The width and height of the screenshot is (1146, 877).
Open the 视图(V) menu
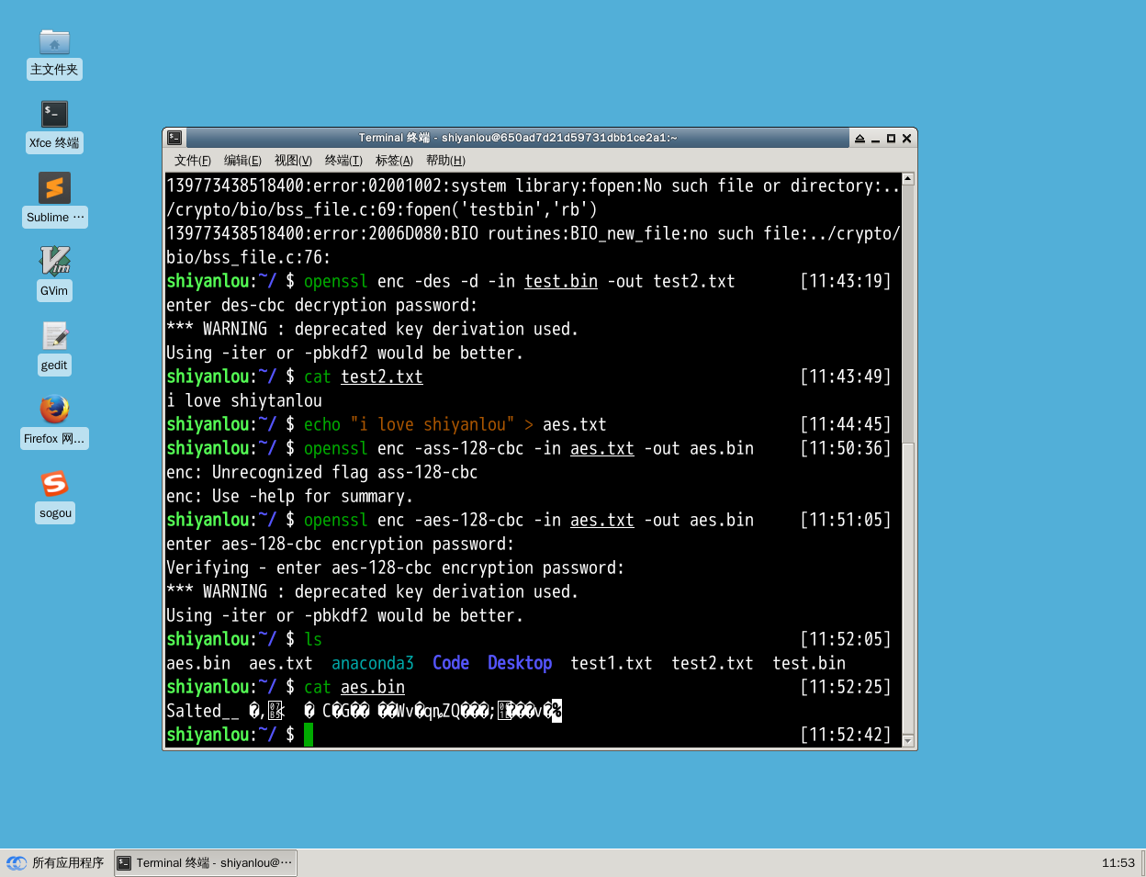point(293,161)
